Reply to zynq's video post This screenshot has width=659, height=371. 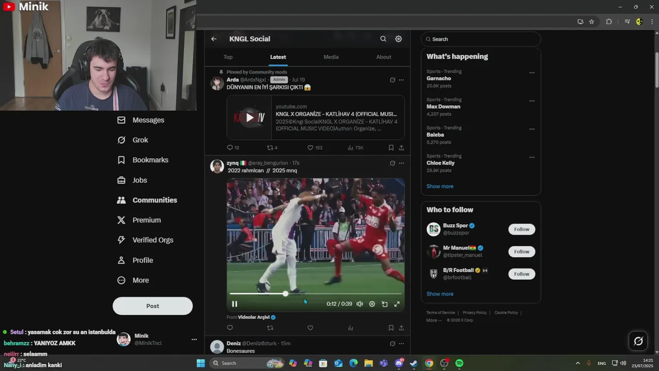coord(230,328)
